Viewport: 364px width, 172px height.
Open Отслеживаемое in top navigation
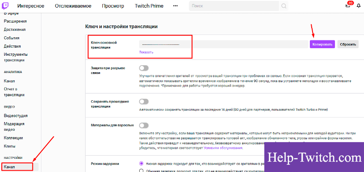tap(73, 6)
